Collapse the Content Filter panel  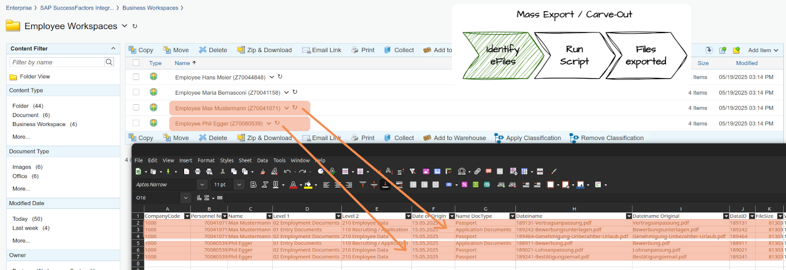113,49
